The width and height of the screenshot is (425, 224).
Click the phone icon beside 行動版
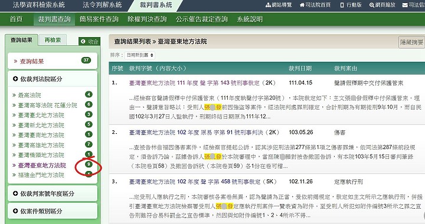(342, 5)
